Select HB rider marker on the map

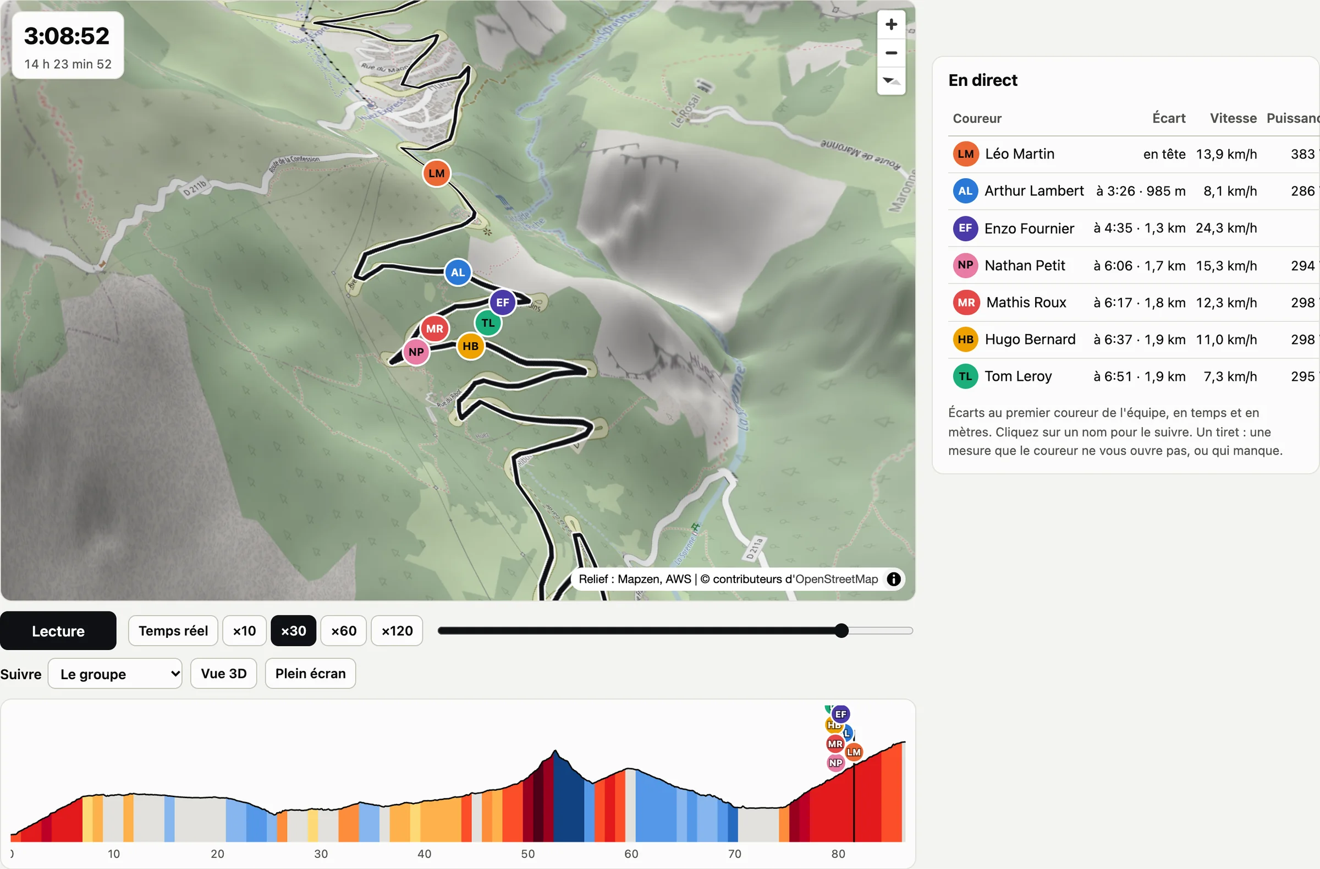470,346
